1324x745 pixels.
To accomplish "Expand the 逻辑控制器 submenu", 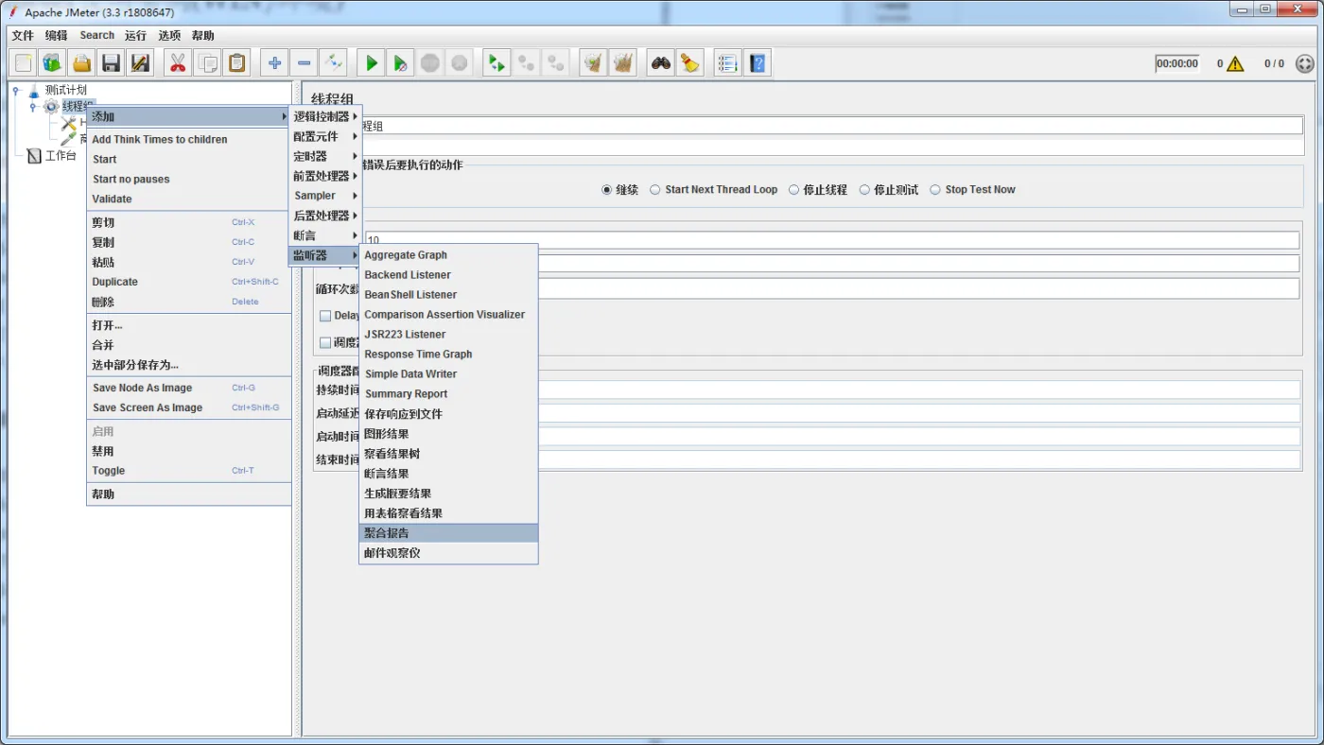I will 323,116.
